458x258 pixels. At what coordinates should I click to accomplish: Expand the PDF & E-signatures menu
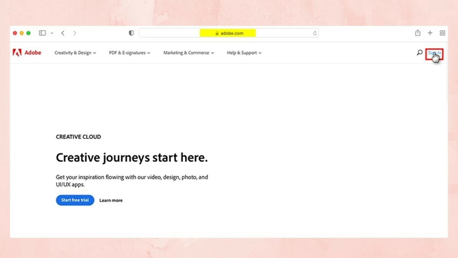point(129,53)
